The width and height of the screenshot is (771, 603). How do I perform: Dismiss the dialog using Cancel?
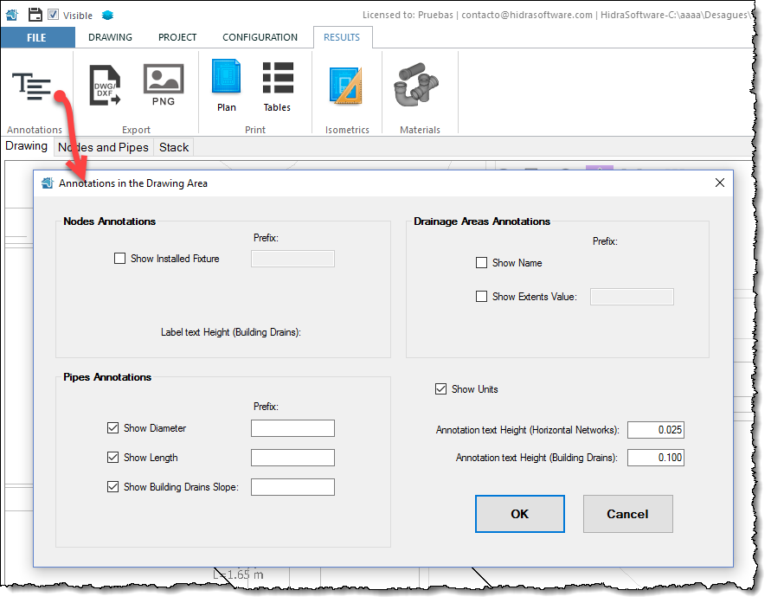click(627, 513)
